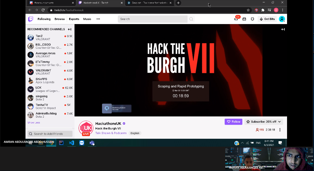This screenshot has width=314, height=171.
Task: Open the user profile avatar menu
Action: tap(282, 19)
